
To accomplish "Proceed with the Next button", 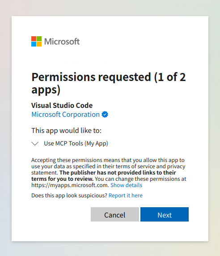I will pyautogui.click(x=165, y=214).
